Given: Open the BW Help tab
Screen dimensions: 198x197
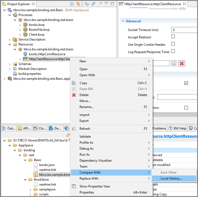Looking at the screenshot, I should point(177,128).
